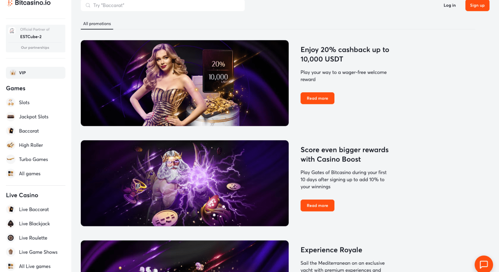Screen dimensions: 499x272
Task: Click the Live Blackjack spade icon
Action: click(x=11, y=224)
